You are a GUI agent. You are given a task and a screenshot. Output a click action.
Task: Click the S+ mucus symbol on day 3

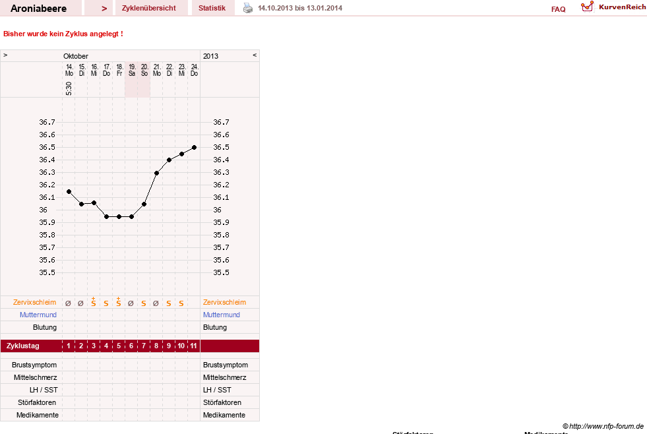[94, 301]
